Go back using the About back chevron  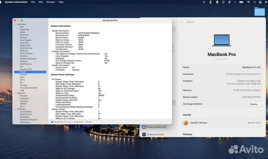[182, 22]
